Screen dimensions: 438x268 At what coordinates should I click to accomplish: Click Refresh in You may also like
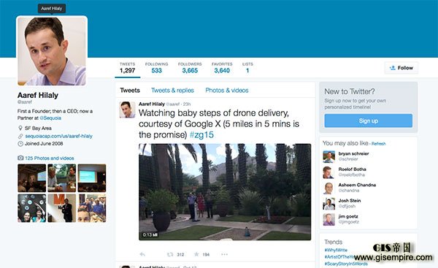tap(378, 144)
